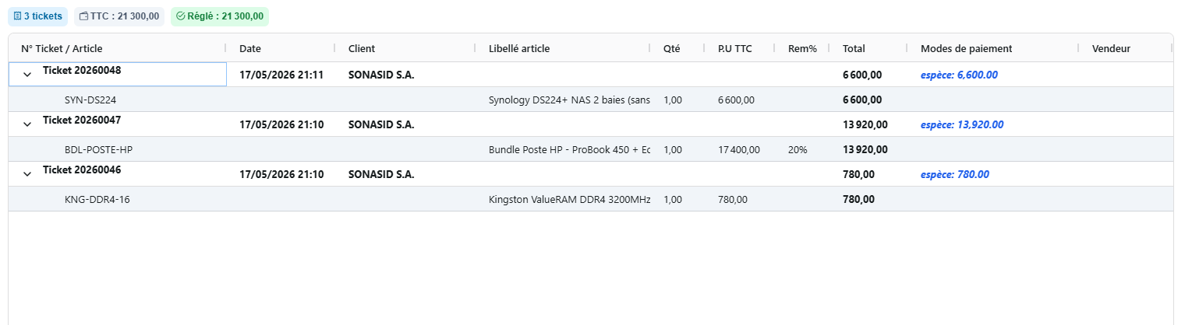Click unit price 17 400,00 cell
Screen dimensions: 1185x325
pyautogui.click(x=739, y=149)
